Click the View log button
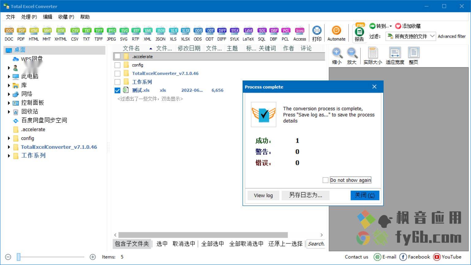The width and height of the screenshot is (471, 265). click(263, 195)
